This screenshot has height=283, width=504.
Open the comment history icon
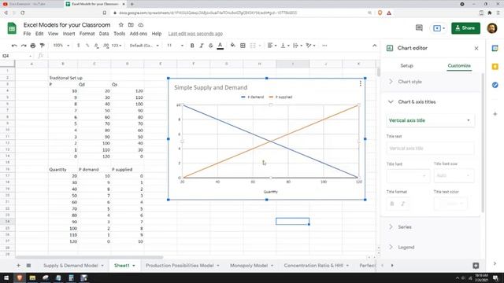click(419, 28)
